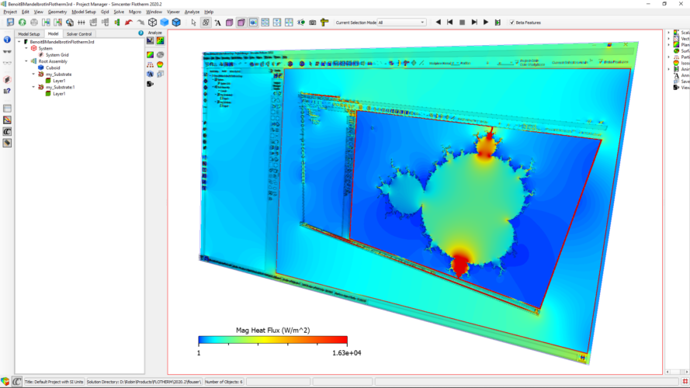690x388 pixels.
Task: Click the isosurface icon in Analyze panel
Action: click(160, 64)
